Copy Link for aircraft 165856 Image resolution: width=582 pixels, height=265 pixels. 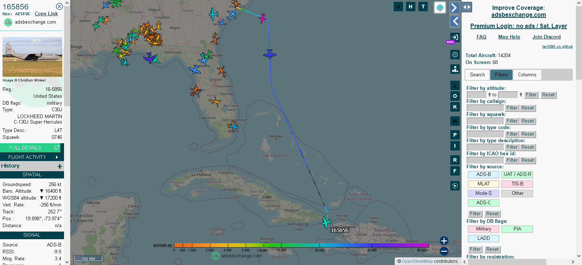coord(46,14)
